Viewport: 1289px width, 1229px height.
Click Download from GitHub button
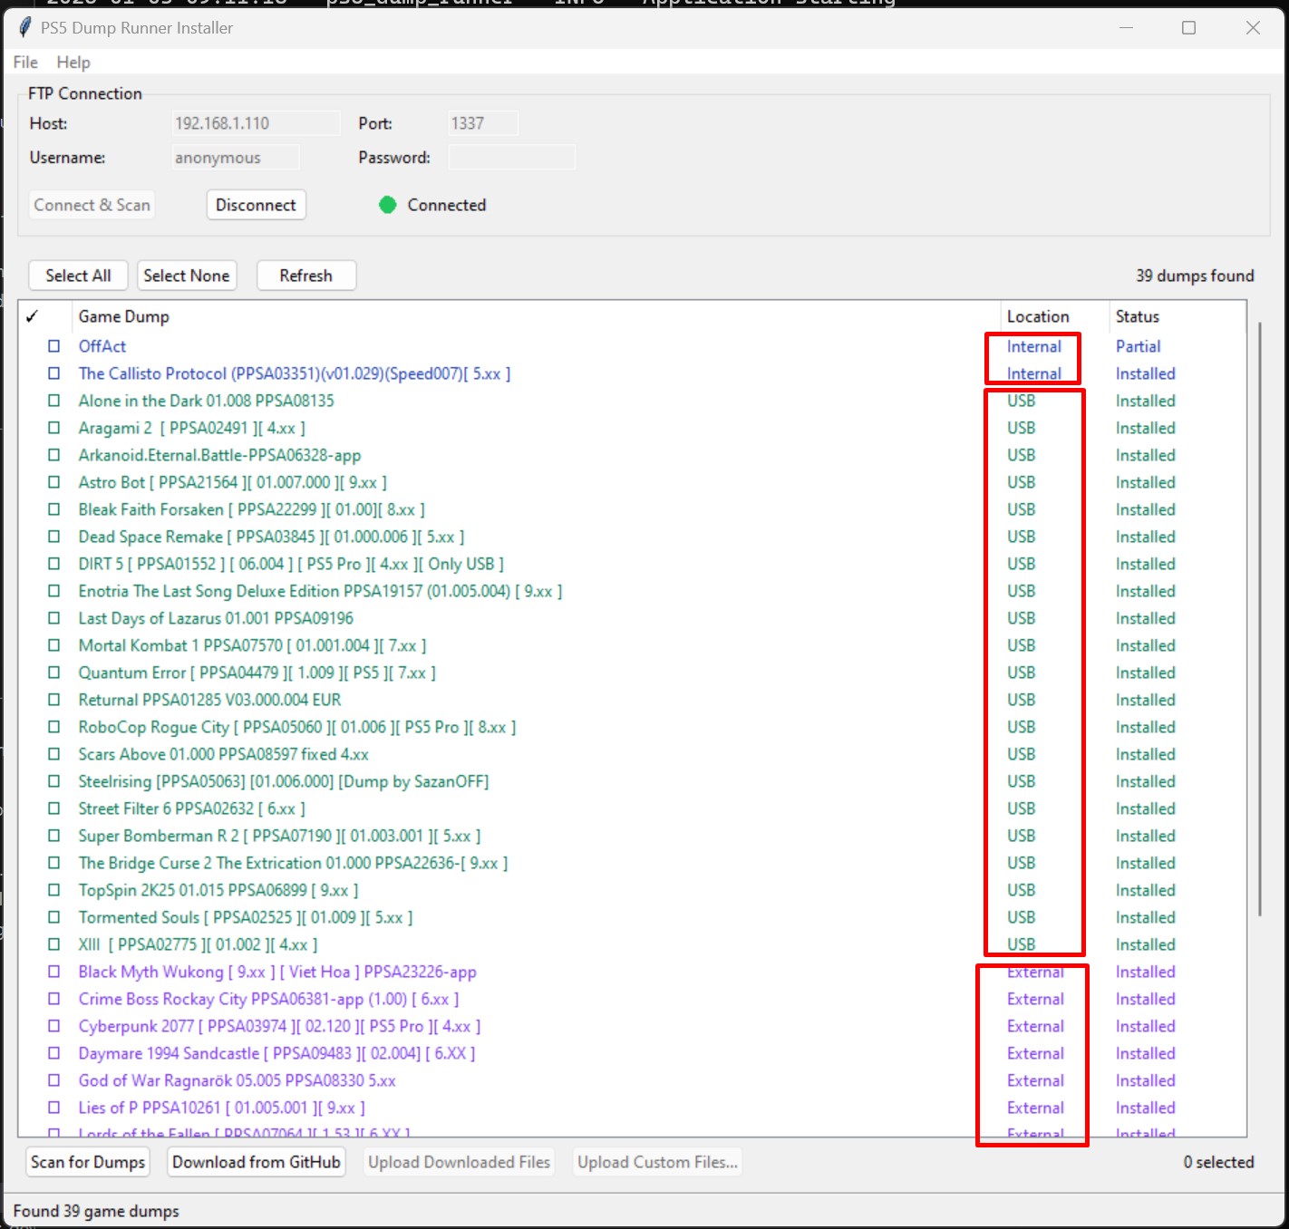[x=257, y=1162]
